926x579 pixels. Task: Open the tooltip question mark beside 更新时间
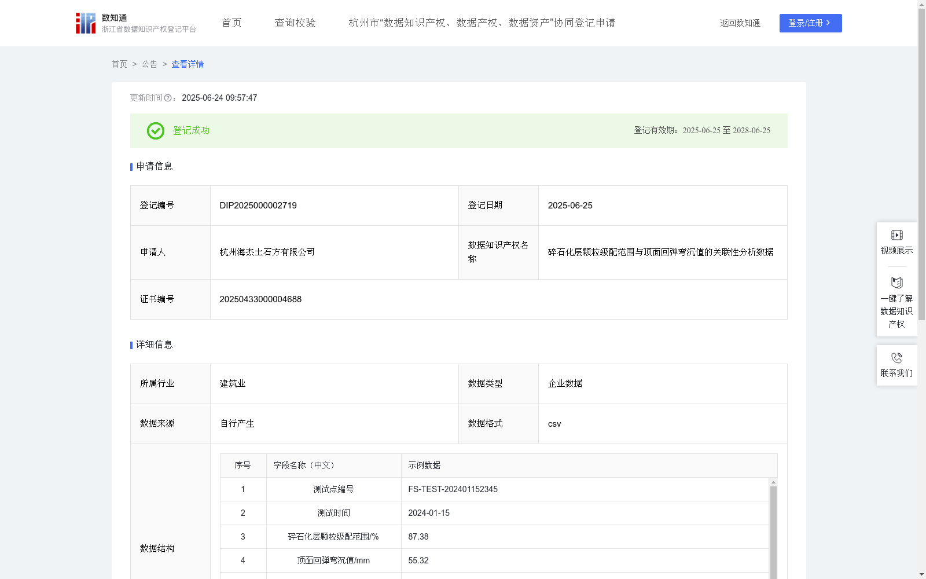click(x=168, y=98)
